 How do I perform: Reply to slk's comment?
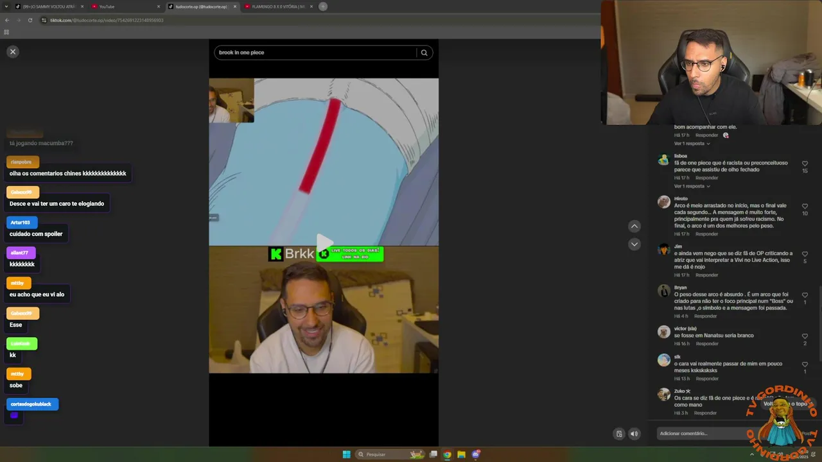click(707, 379)
